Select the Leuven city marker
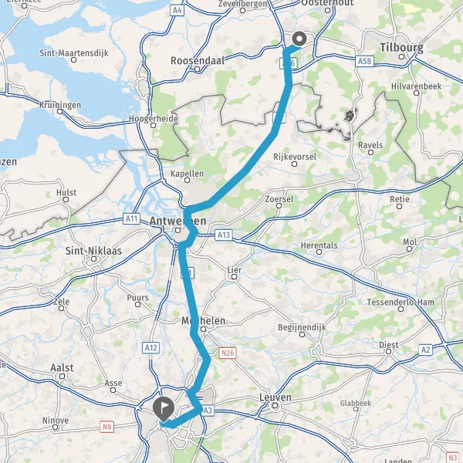Image resolution: width=463 pixels, height=463 pixels. (x=275, y=406)
